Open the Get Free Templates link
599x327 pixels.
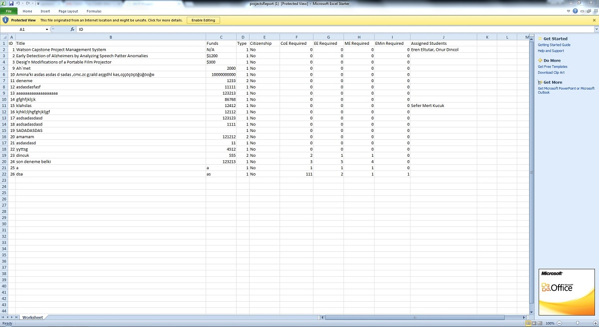click(552, 67)
